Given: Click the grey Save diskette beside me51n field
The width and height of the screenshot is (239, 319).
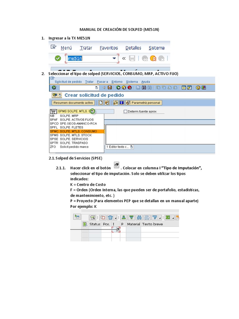Looking at the screenshot, I should [x=132, y=58].
